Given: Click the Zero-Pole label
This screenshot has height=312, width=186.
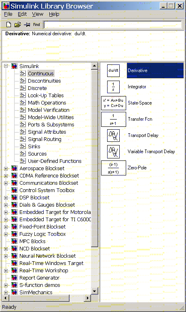Looking at the screenshot, I should click(x=137, y=168).
